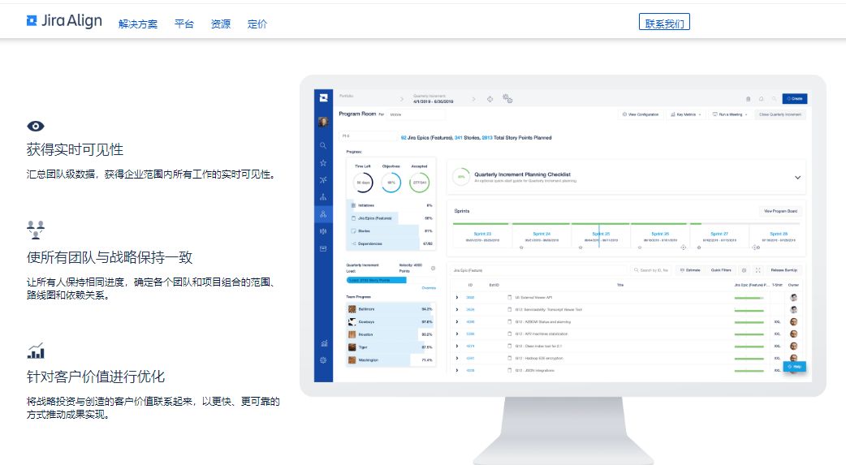This screenshot has height=465, width=846.
Task: Open the settings gear in the sidebar
Action: coord(323,360)
